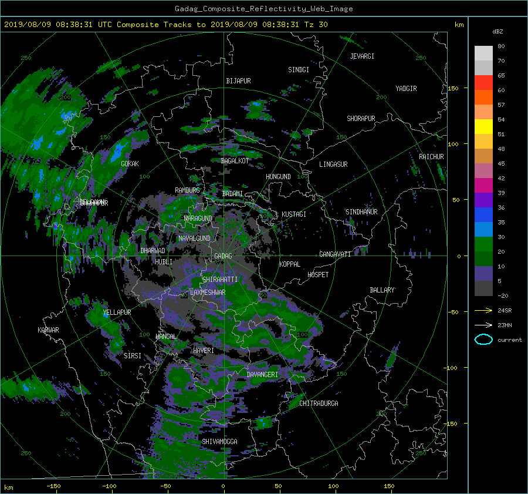Click the KUSTAGI city label

tap(294, 214)
